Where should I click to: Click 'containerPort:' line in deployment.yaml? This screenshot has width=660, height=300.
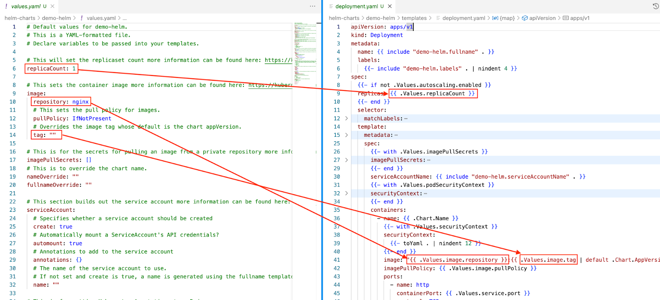(464, 293)
